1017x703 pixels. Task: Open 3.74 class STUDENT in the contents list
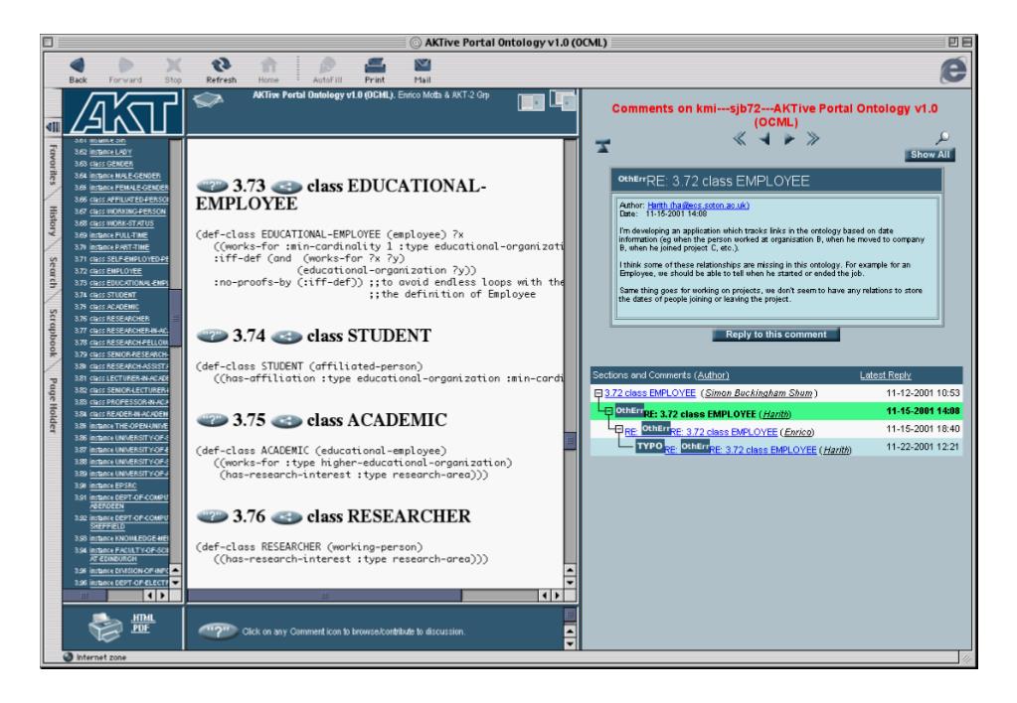[113, 295]
